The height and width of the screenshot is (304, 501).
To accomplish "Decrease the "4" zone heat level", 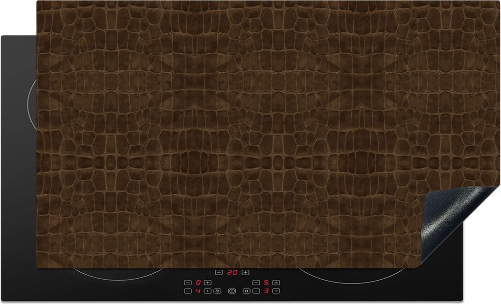I will tap(187, 291).
